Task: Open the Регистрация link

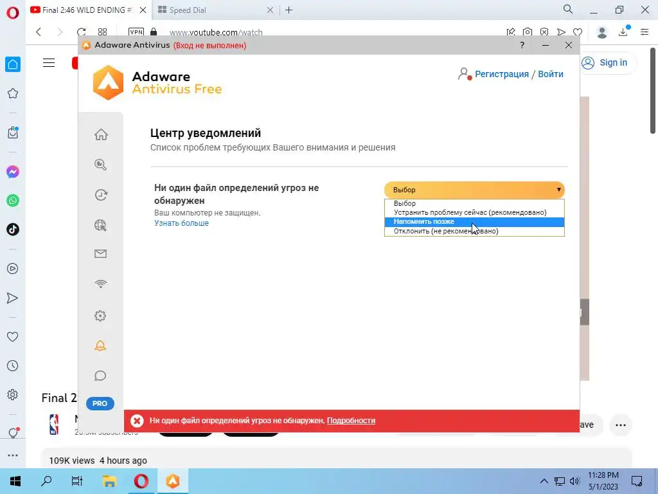Action: (x=501, y=74)
